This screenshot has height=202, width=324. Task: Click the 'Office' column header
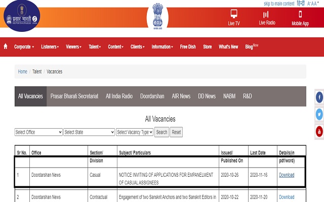point(36,153)
